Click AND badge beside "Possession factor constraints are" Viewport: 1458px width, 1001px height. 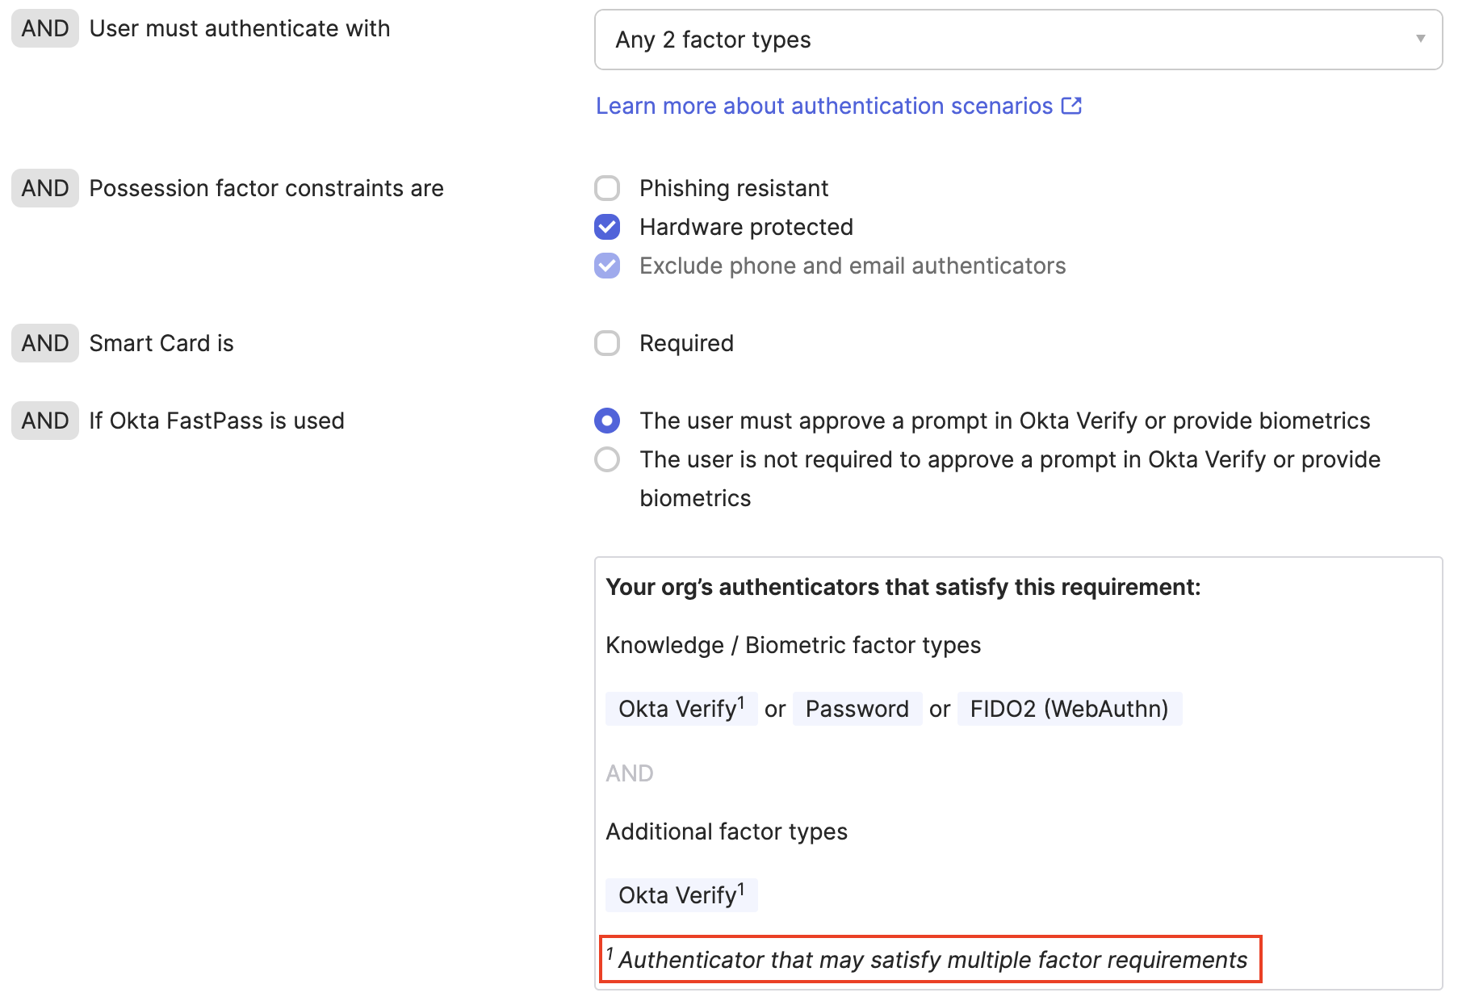[x=45, y=188]
